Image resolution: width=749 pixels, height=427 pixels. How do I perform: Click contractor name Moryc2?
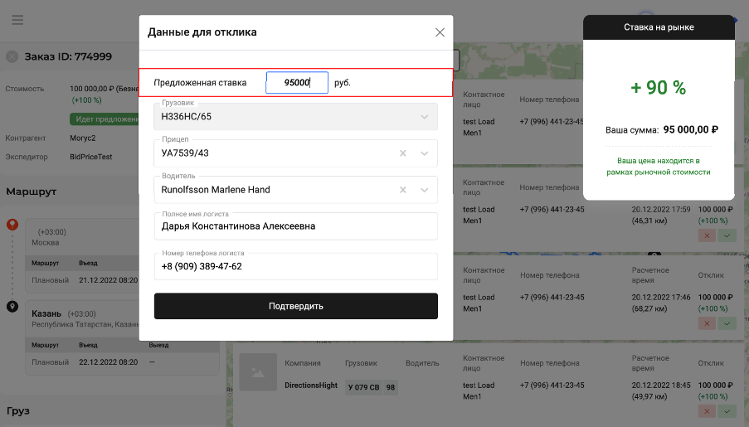pyautogui.click(x=83, y=138)
